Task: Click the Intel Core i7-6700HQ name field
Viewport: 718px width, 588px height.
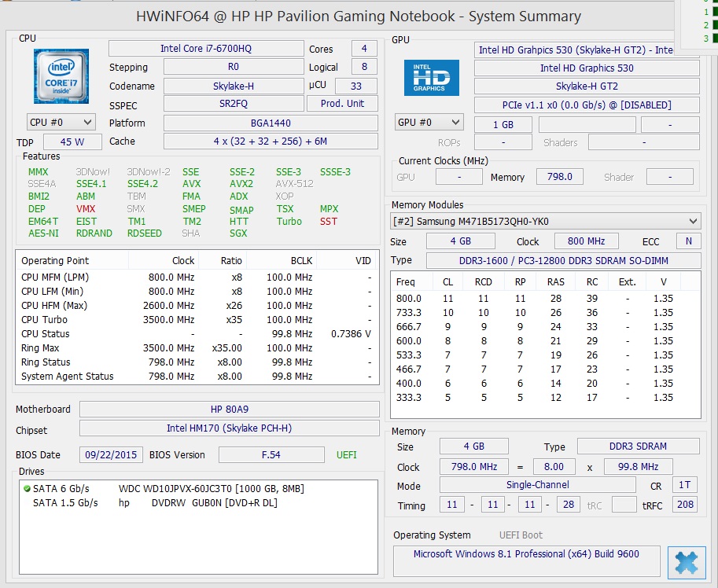Action: tap(206, 49)
